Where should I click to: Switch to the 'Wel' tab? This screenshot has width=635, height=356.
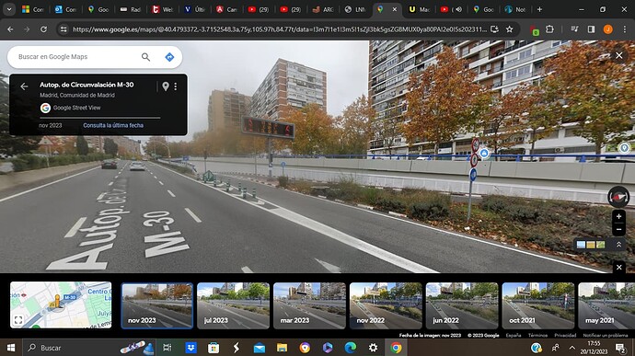(162, 9)
